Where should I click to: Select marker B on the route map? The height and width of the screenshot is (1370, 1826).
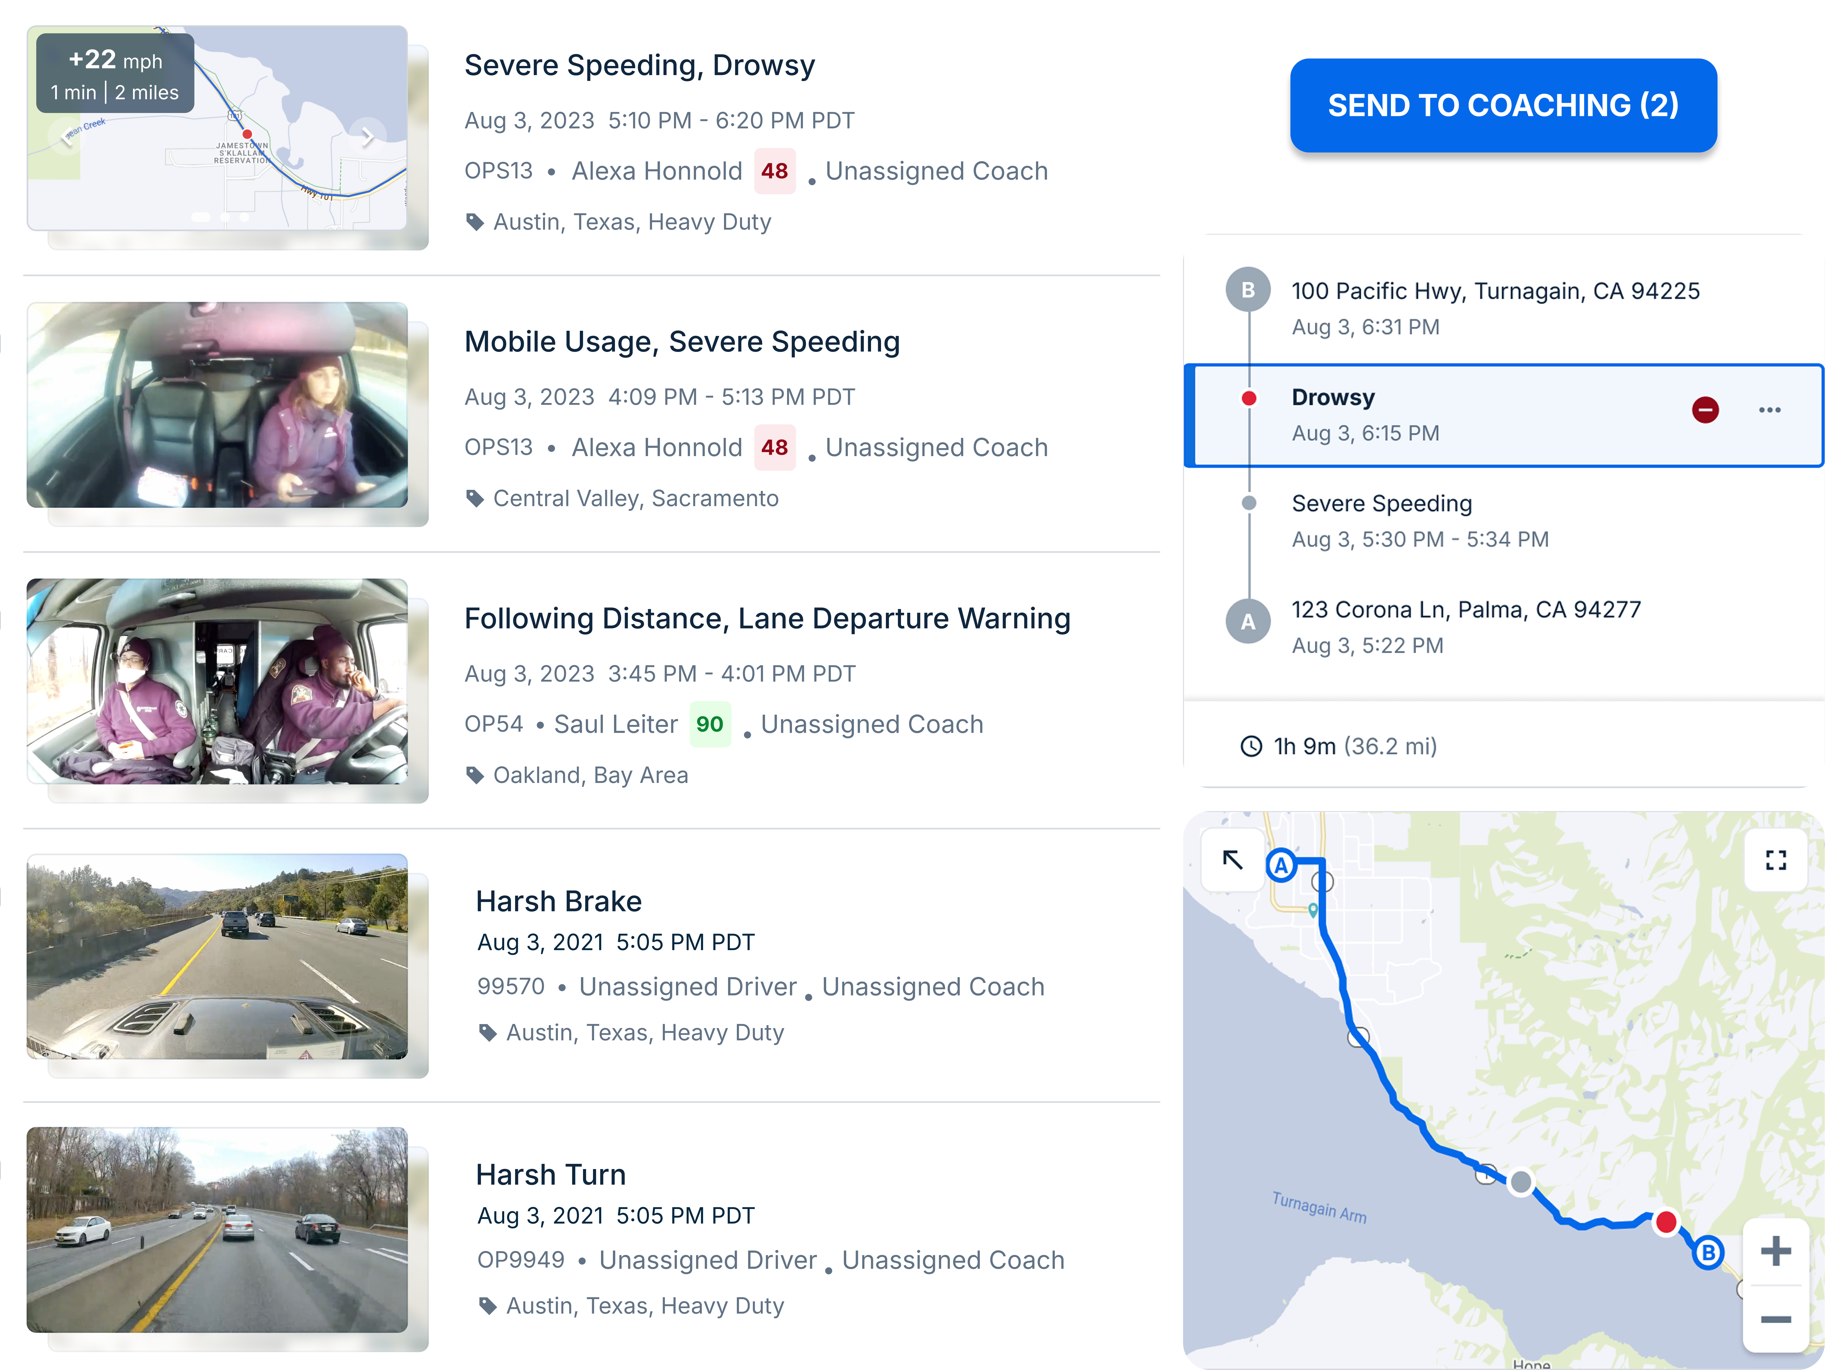tap(1708, 1253)
